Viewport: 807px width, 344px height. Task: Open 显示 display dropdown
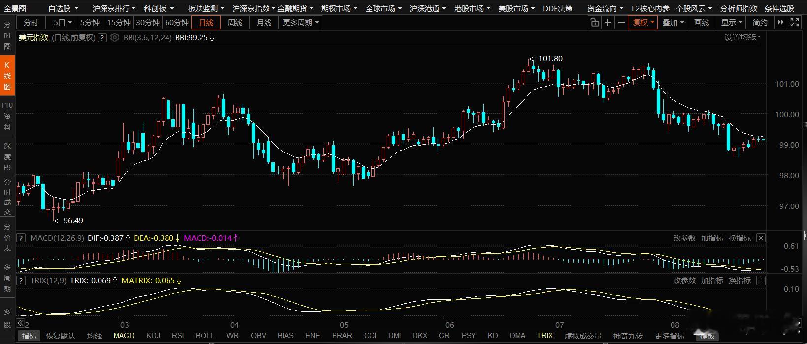point(732,22)
